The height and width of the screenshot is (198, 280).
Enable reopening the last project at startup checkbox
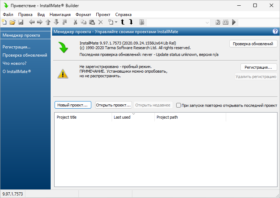coord(178,105)
